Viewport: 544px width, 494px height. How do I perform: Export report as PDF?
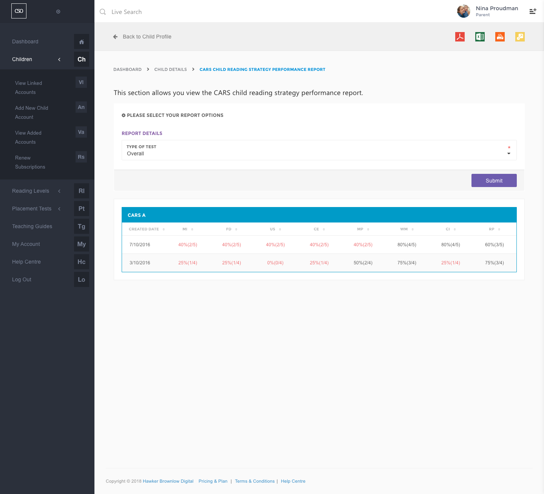click(x=460, y=37)
